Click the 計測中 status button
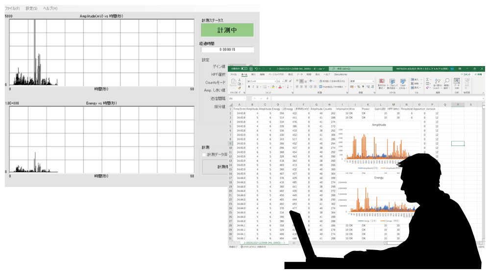 (x=227, y=30)
